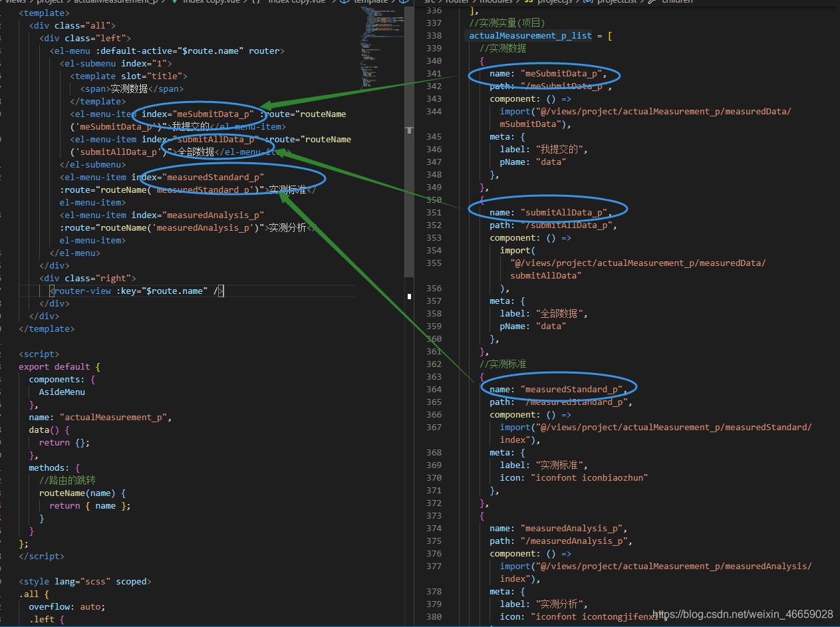Viewport: 840px width, 627px height.
Task: Click index="meSubmitData_p" in the left editor
Action: [198, 114]
